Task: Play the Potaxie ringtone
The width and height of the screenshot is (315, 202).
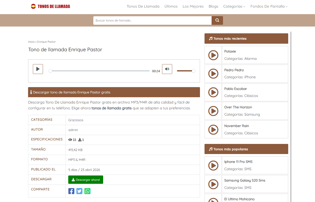Action: pos(213,55)
